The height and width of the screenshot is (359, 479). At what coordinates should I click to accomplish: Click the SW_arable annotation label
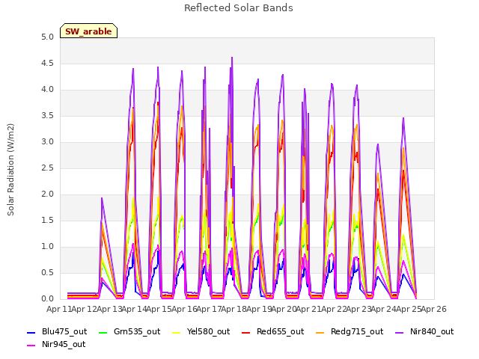tap(88, 31)
